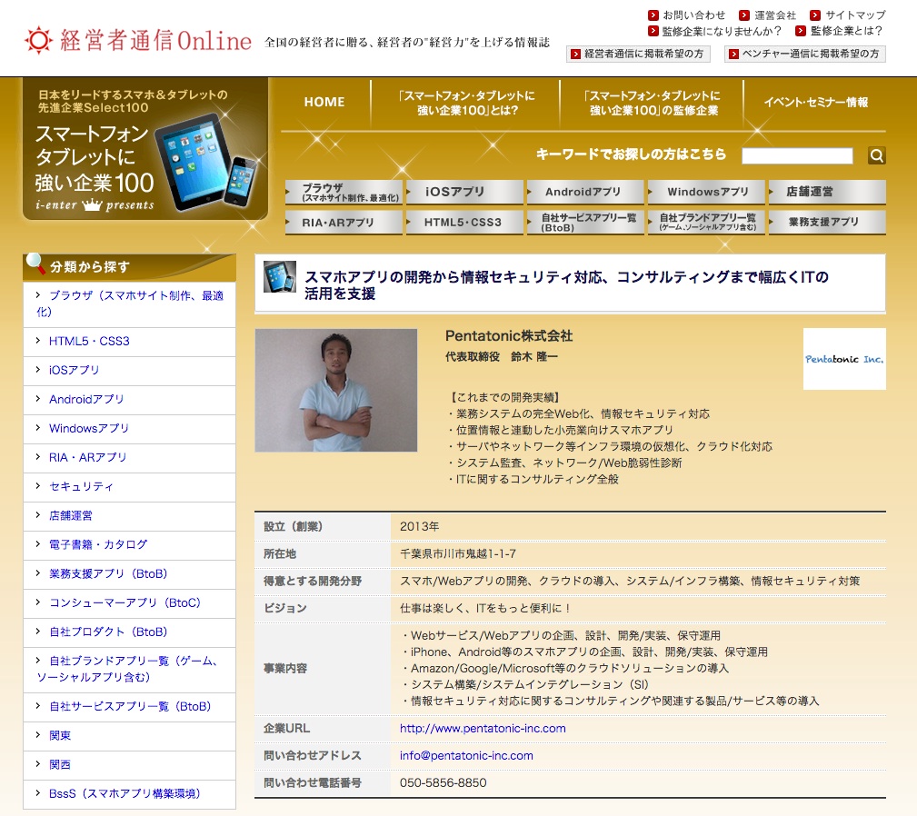Select the 業務支援アプリ top button
917x816 pixels.
tap(828, 222)
